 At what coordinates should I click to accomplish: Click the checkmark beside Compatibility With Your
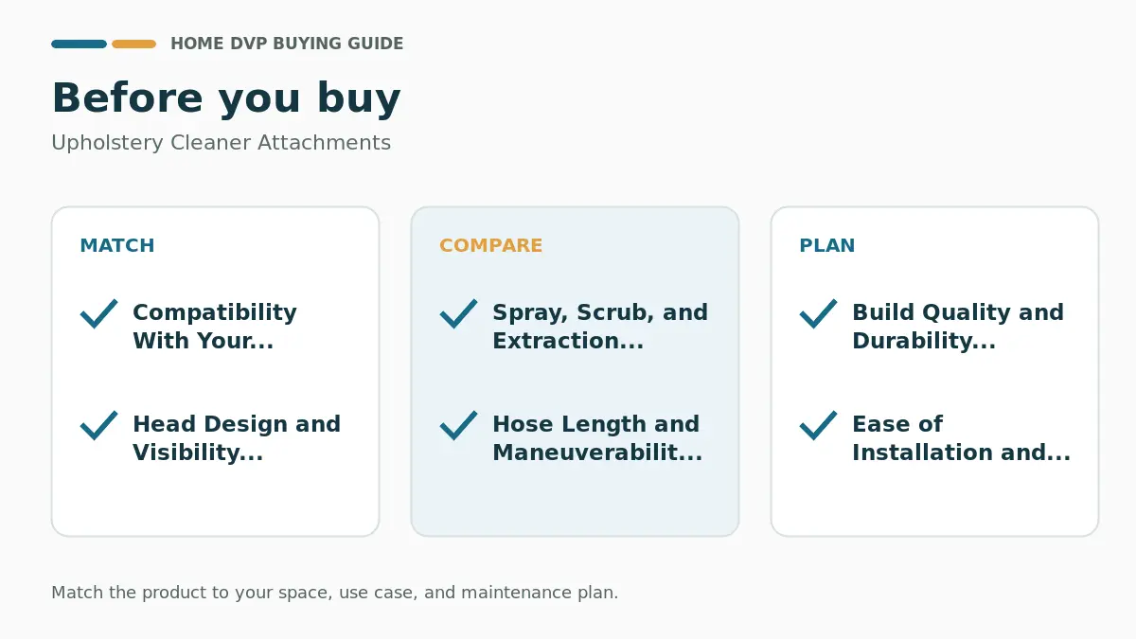[x=99, y=313]
